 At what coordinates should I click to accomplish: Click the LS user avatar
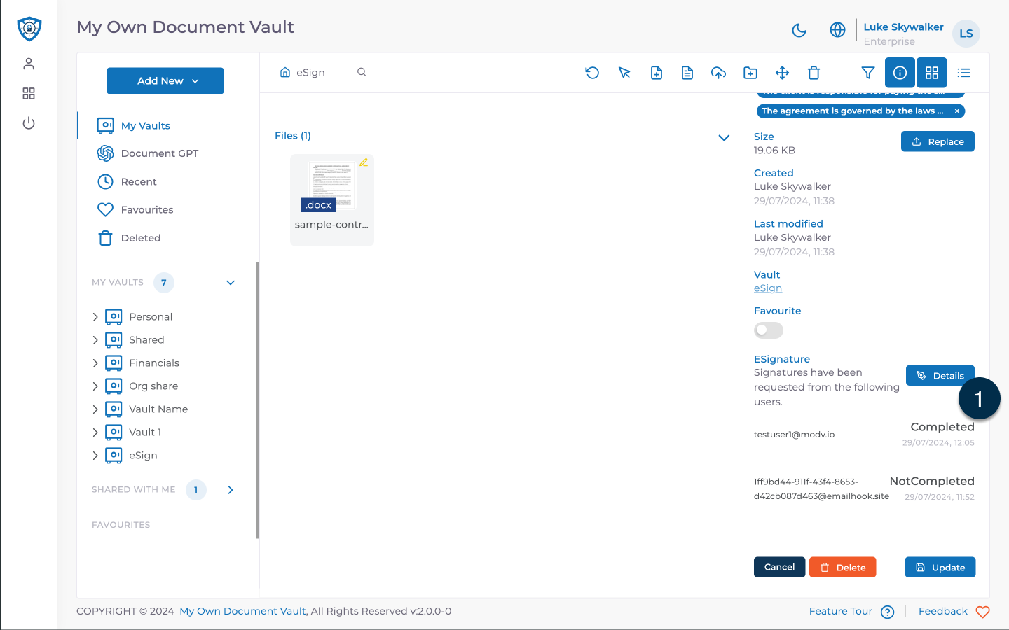point(966,33)
